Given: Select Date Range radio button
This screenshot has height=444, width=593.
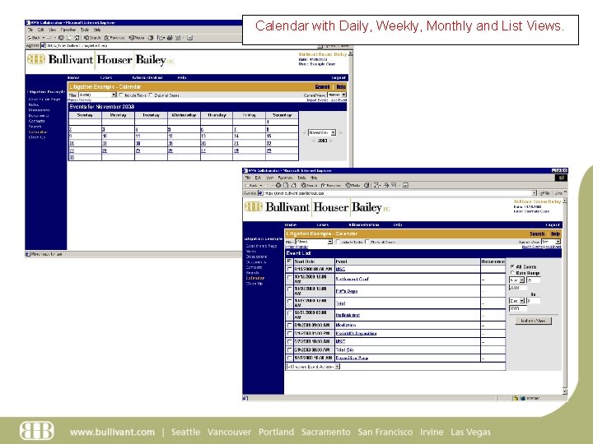Looking at the screenshot, I should coord(512,273).
